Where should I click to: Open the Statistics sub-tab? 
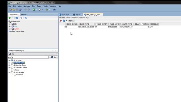(x=75, y=18)
